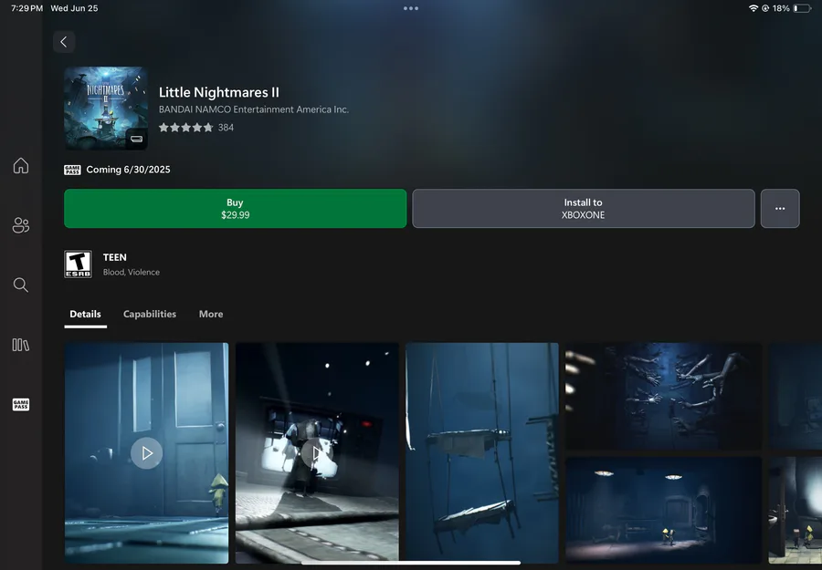Play the first trailer with door scene

point(146,452)
